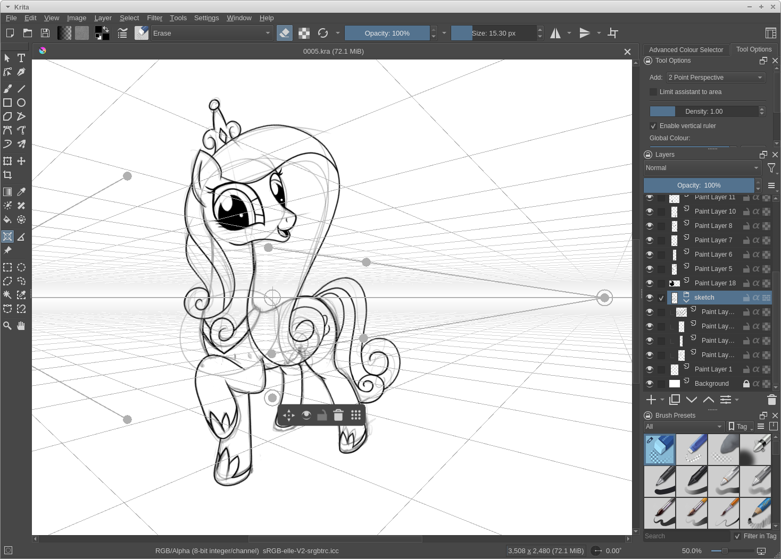This screenshot has width=781, height=559.
Task: Move the layer down with arrow button
Action: (x=692, y=400)
